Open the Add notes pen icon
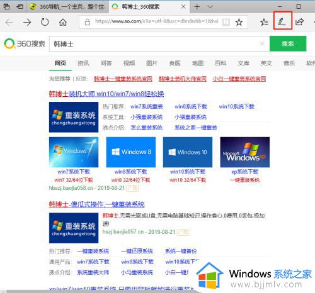This screenshot has width=315, height=293. point(282,21)
